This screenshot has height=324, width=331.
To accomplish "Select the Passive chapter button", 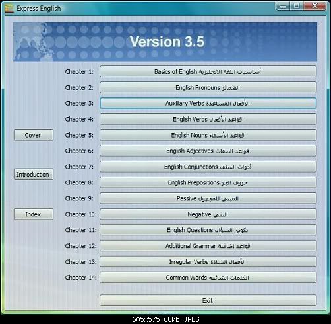I will coord(208,198).
